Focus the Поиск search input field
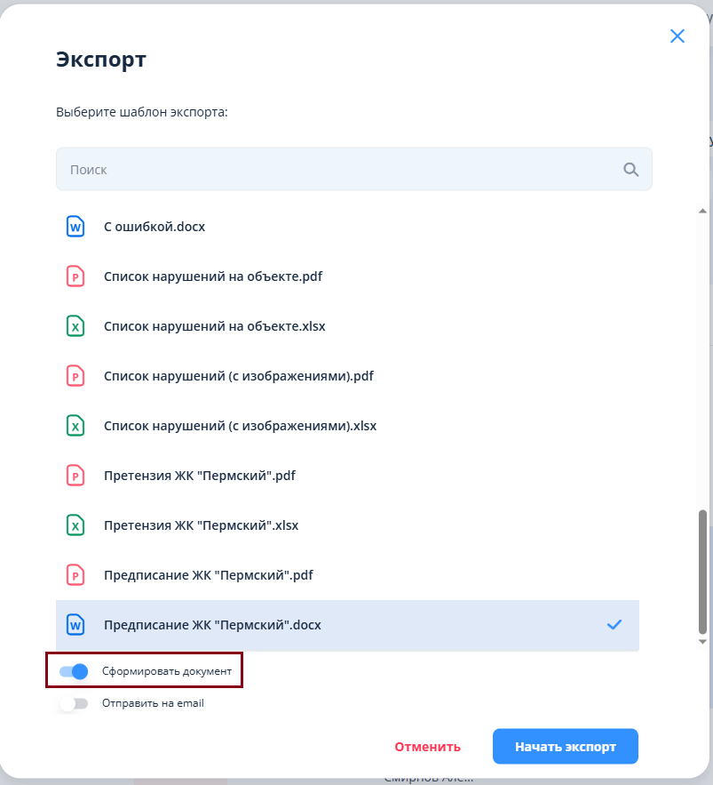 tap(354, 169)
